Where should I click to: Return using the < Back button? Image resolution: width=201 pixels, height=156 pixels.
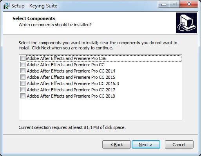point(116,145)
